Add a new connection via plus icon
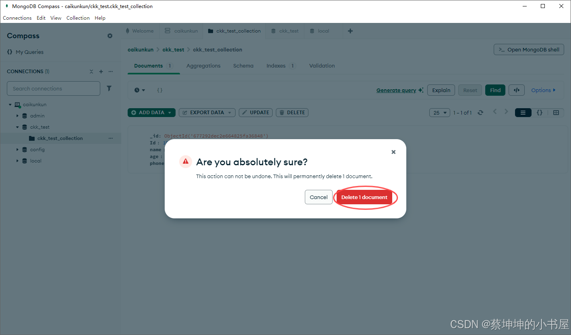571x335 pixels. point(101,71)
